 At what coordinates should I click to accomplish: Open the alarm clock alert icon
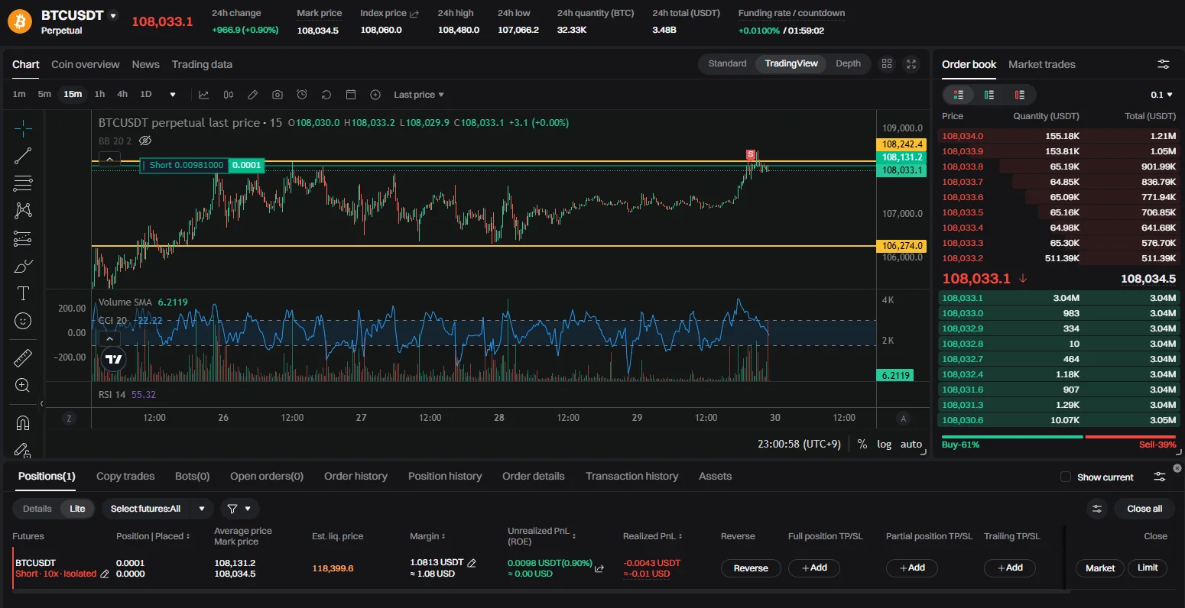click(x=302, y=95)
